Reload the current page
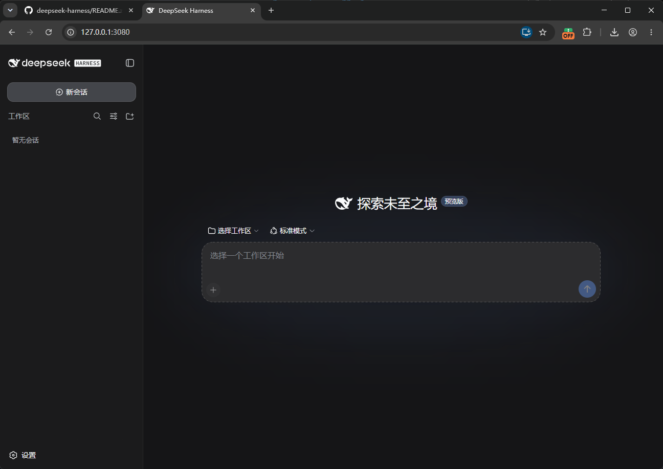Viewport: 663px width, 469px height. click(49, 32)
